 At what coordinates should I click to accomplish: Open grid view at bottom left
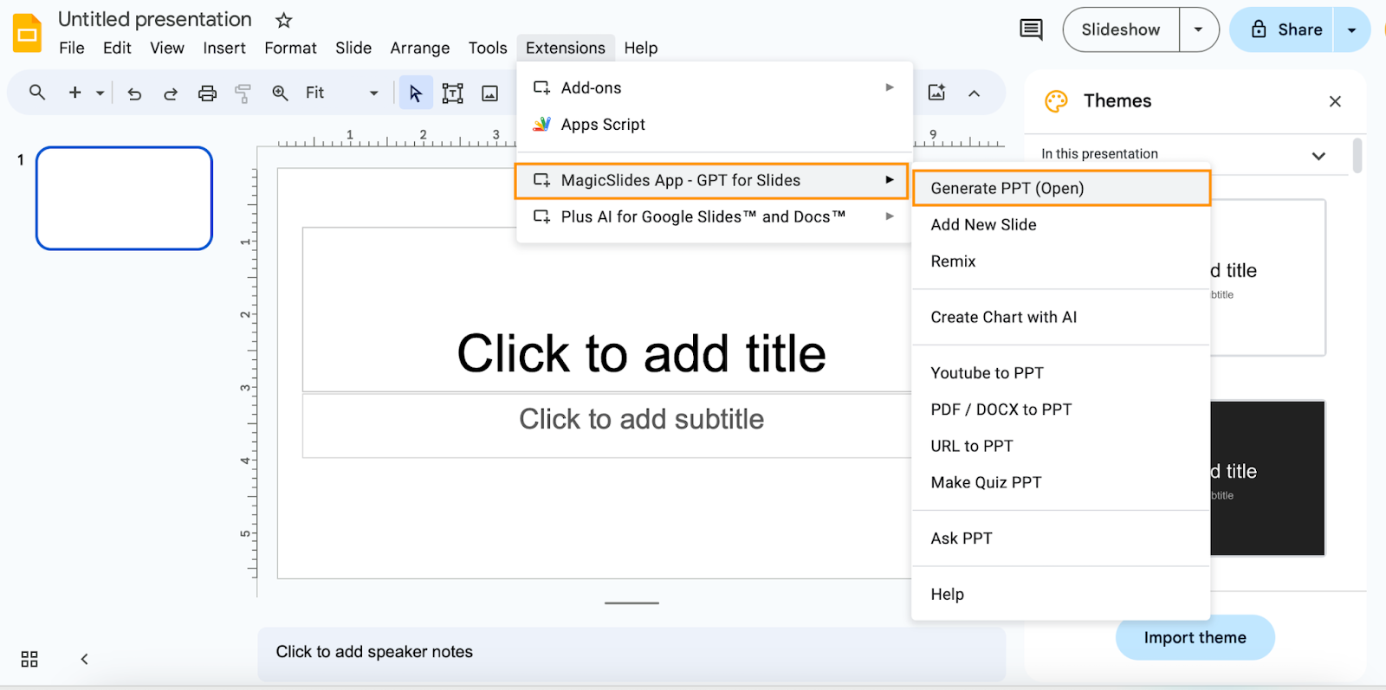[29, 659]
